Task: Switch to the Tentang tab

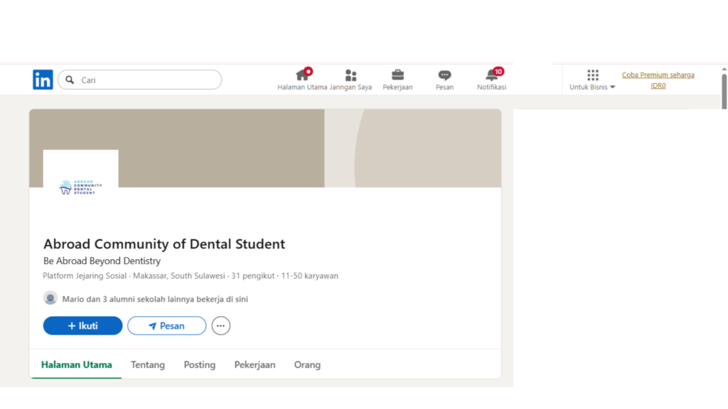Action: tap(148, 365)
